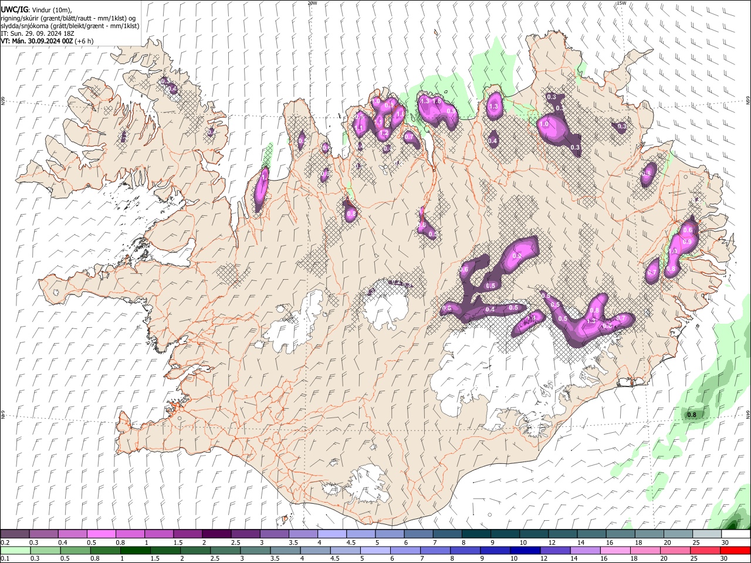Select top-row legend swatch between 20 and 25
This screenshot has height=563, width=751.
point(678,534)
